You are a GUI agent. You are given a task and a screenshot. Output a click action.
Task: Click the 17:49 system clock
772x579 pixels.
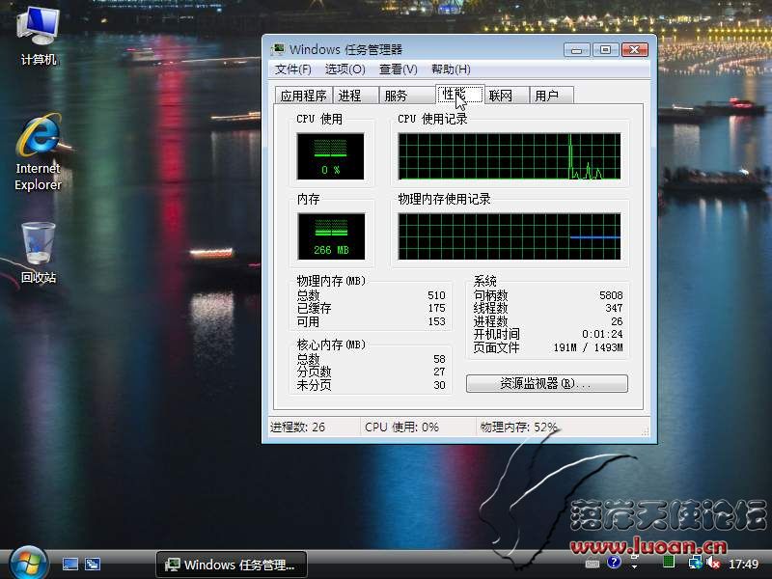coord(743,564)
